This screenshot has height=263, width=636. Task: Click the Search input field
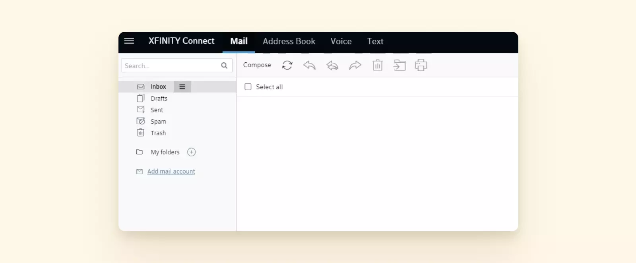tap(177, 66)
